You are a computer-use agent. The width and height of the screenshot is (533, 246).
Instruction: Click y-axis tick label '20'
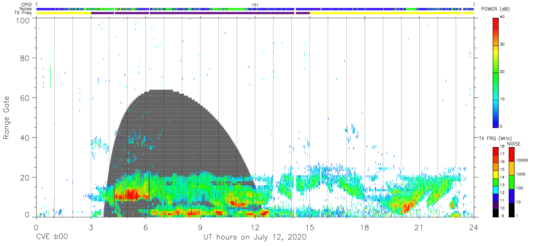(26, 177)
